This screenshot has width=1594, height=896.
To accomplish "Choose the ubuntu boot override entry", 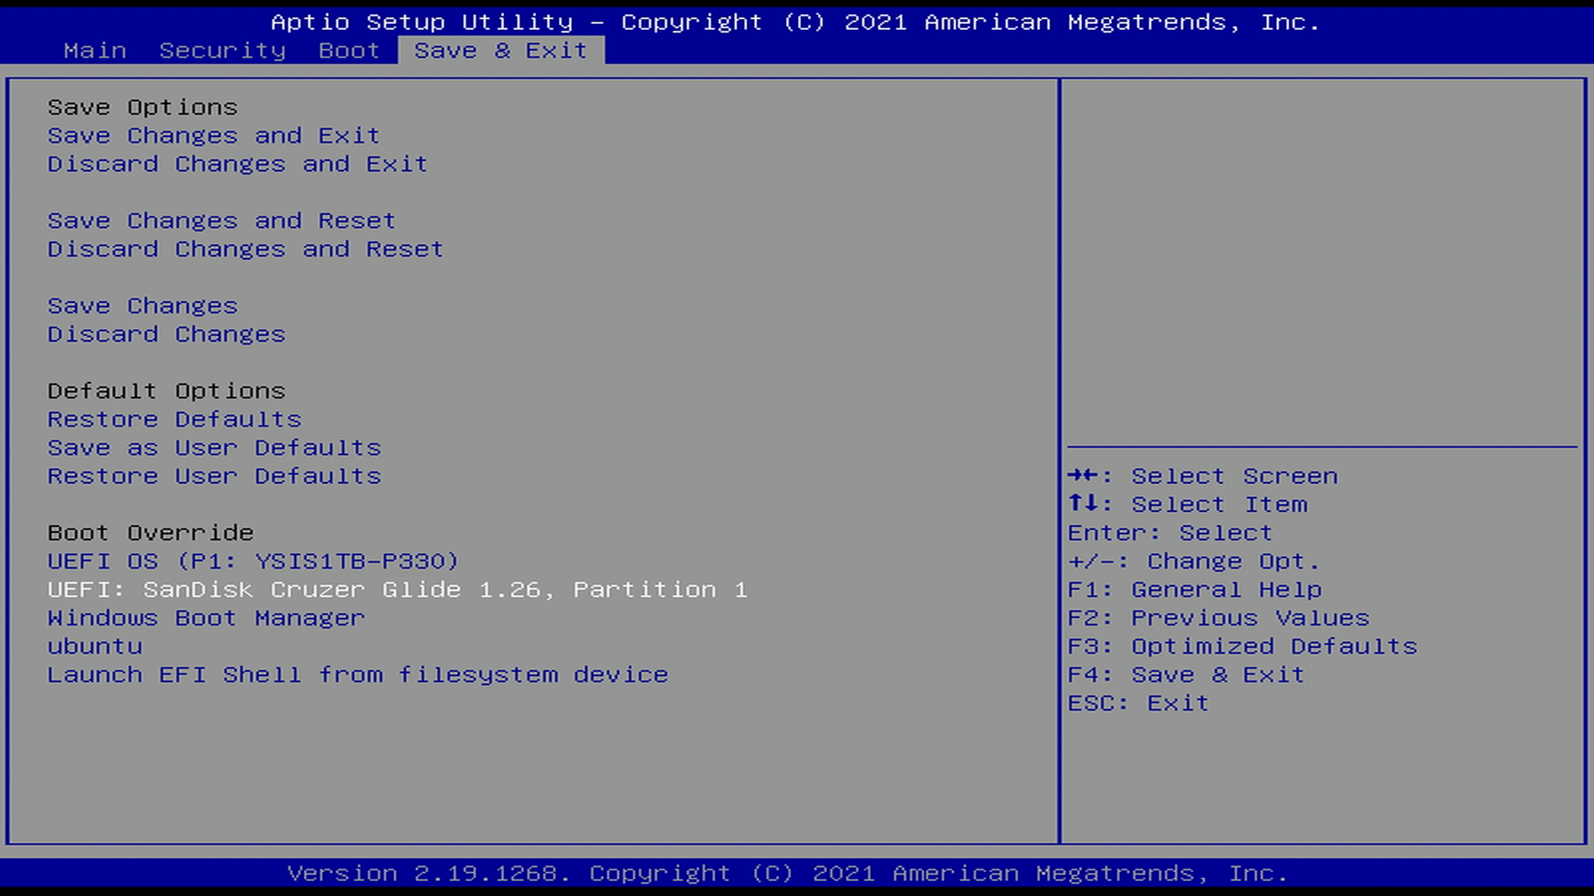I will pos(95,646).
